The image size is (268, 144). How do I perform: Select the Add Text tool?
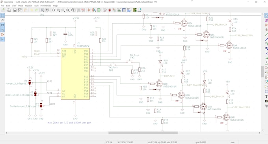[x=266, y=96]
